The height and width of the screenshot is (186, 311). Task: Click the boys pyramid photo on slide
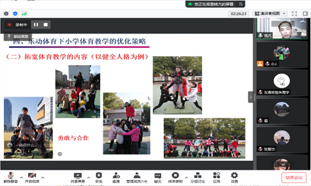tap(29, 128)
